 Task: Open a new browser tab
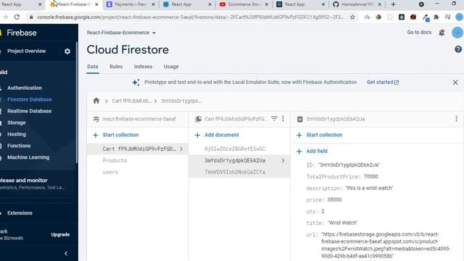coord(393,4)
